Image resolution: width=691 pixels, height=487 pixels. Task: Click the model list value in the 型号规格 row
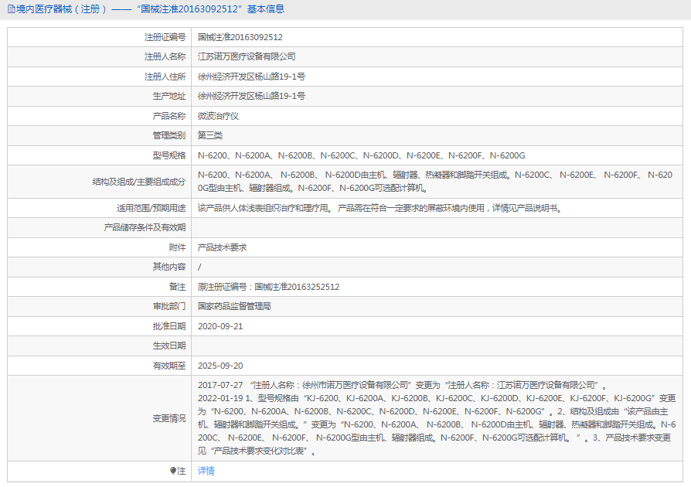tap(362, 155)
